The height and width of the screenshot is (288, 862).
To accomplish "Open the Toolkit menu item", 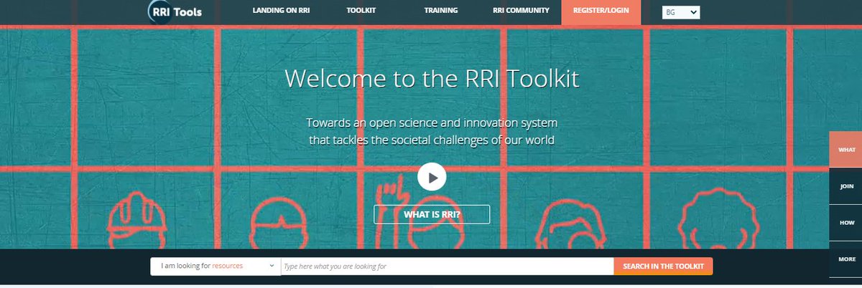I will click(x=361, y=11).
